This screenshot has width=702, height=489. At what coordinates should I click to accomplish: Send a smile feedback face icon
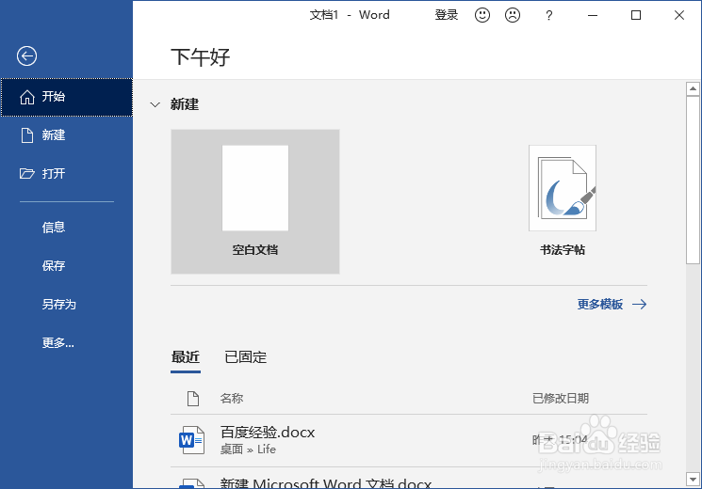pos(482,15)
